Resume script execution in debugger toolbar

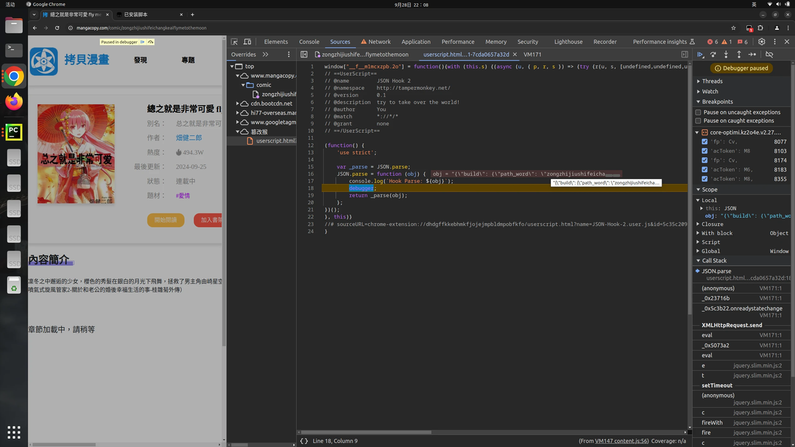700,54
